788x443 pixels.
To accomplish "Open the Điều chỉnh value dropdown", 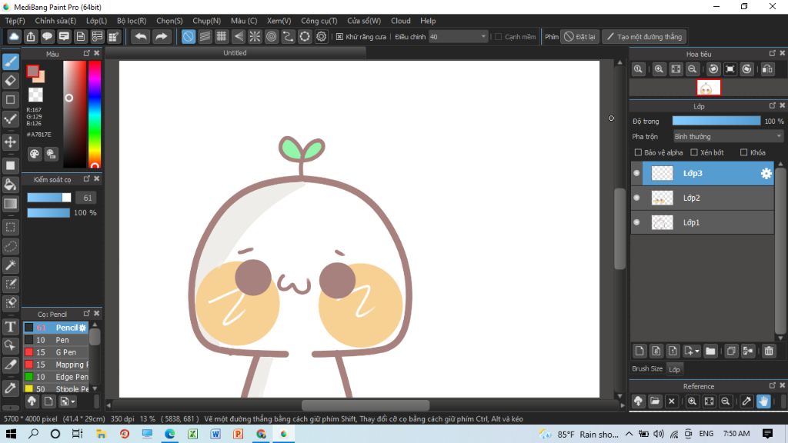I will point(459,37).
